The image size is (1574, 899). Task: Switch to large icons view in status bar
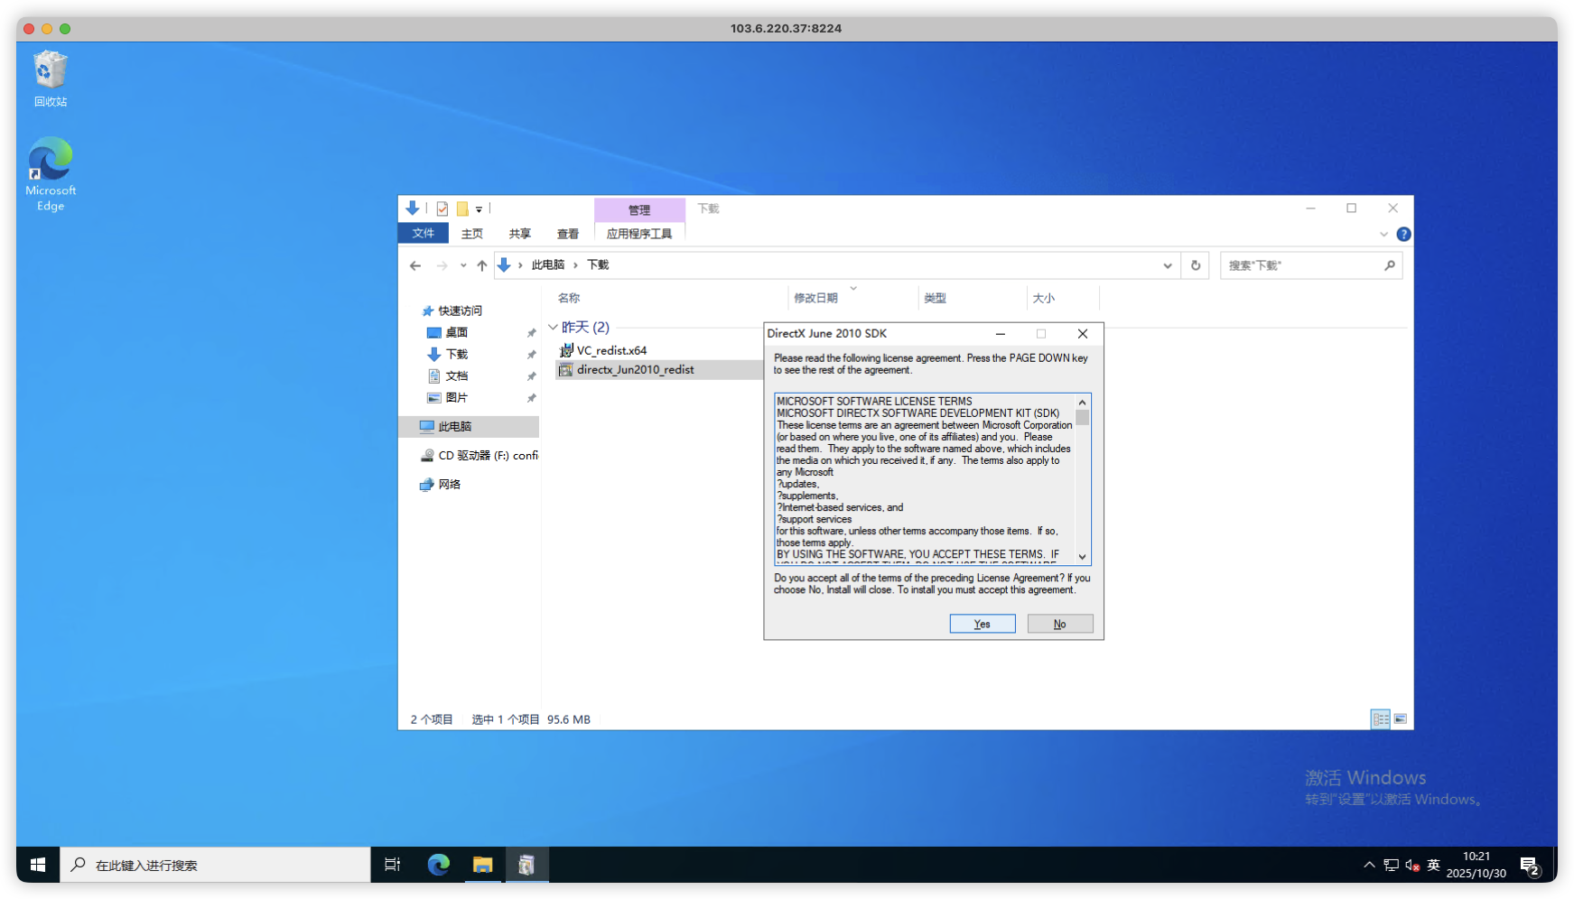[x=1401, y=719]
